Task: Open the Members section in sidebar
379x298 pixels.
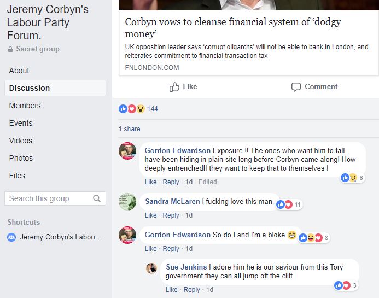Action: coord(25,106)
